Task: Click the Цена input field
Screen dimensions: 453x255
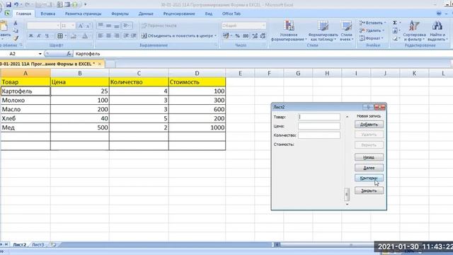Action: coord(319,126)
